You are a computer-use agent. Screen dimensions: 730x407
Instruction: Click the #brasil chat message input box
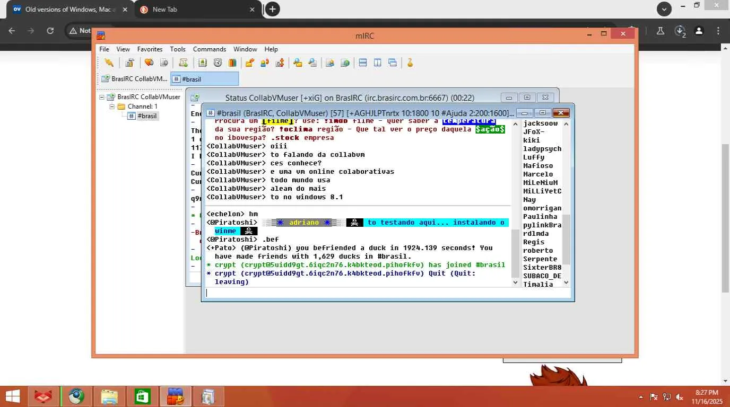click(387, 293)
